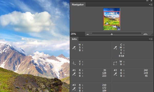Click sampler #2 R value 242
Image resolution: width=154 pixels, height=92 pixels.
(146, 70)
